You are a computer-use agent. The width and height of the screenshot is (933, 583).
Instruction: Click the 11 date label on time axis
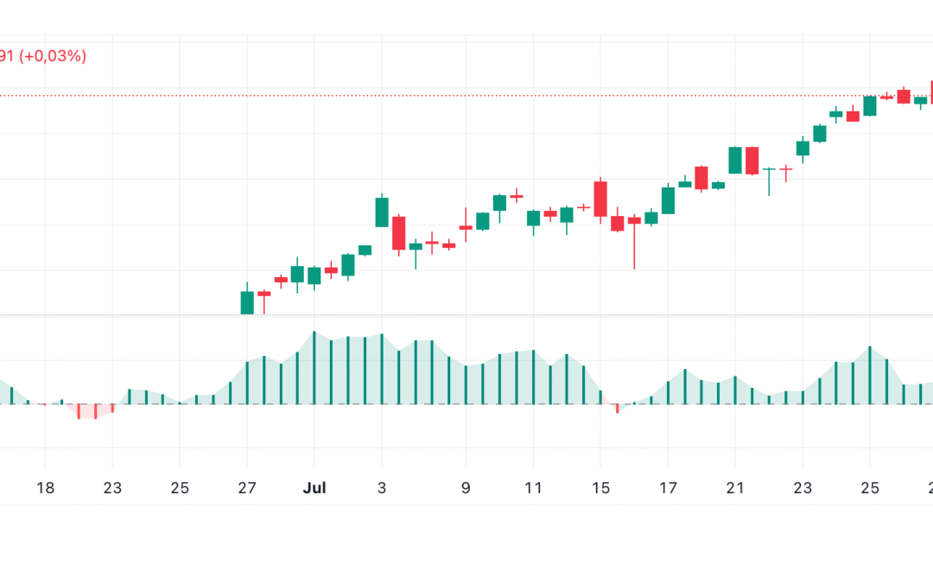pyautogui.click(x=533, y=489)
